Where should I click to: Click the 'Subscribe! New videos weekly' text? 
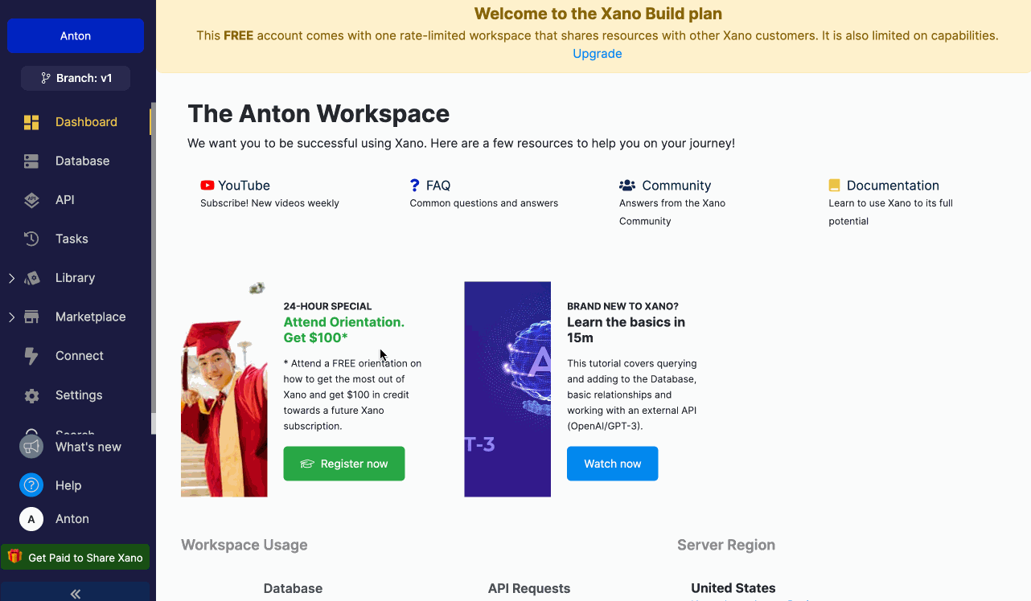pyautogui.click(x=269, y=203)
